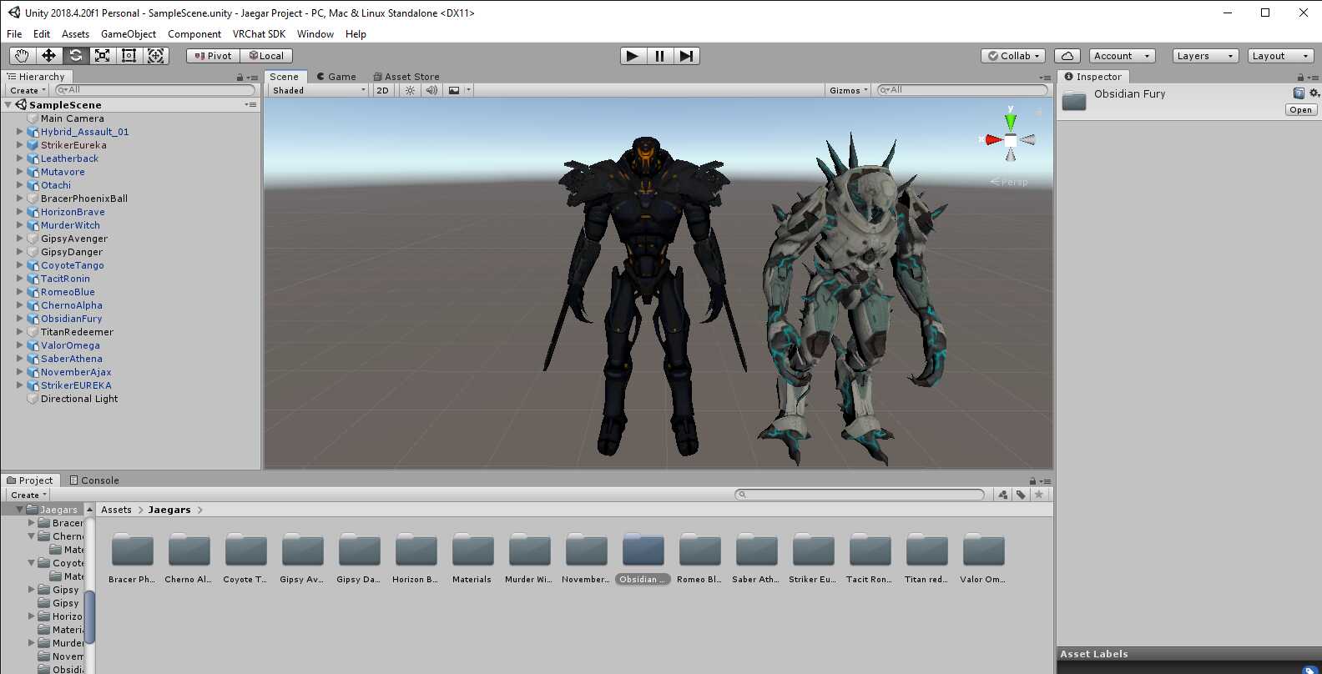Viewport: 1322px width, 674px height.
Task: Select the Gipsy Avenger folder thumbnail
Action: (x=302, y=551)
